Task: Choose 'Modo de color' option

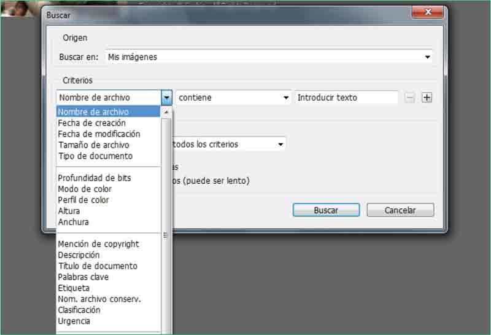Action: 85,189
